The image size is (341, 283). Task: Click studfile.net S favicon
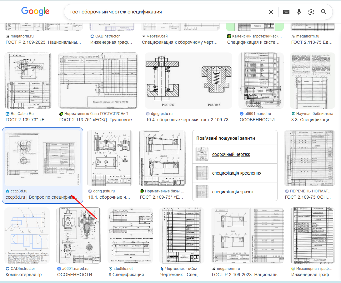(110, 269)
